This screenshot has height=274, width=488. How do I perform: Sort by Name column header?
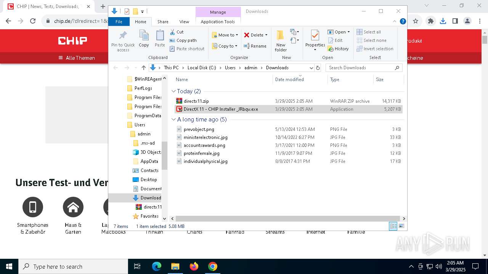pos(223,80)
